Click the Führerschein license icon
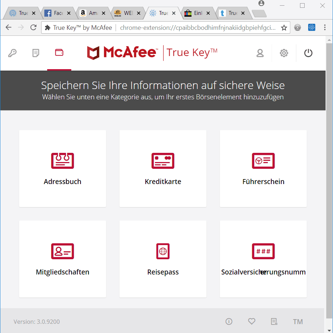This screenshot has height=333, width=333. point(263,161)
